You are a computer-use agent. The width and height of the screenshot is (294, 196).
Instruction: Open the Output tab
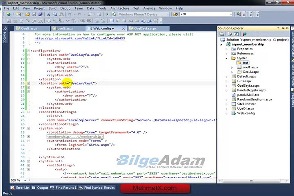(40, 188)
